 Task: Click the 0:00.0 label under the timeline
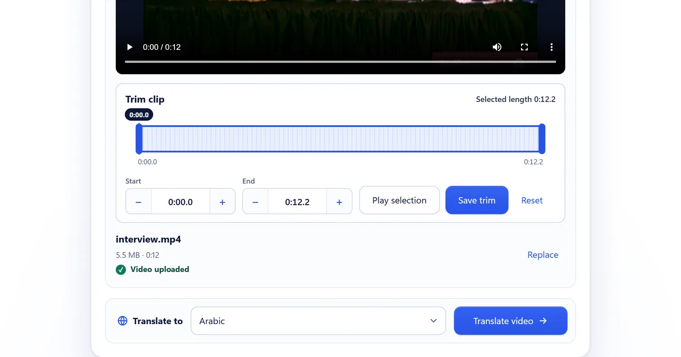point(148,162)
